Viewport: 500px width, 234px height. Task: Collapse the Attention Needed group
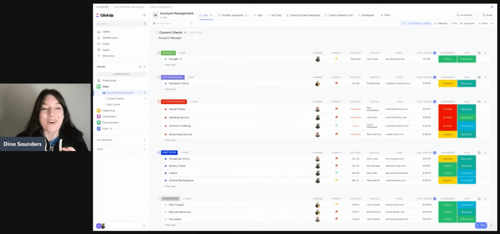tap(159, 102)
